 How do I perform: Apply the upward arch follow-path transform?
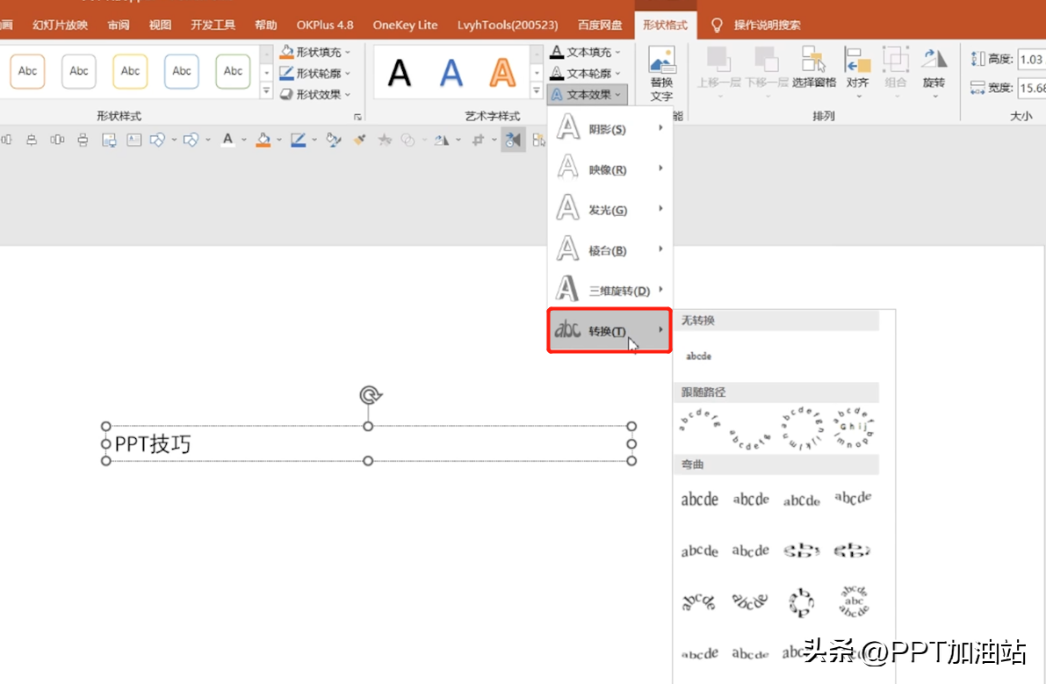tap(700, 421)
